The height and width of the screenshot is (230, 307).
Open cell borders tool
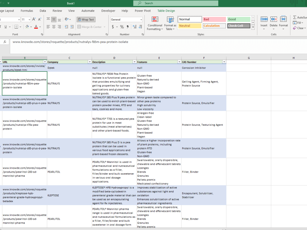pos(16,27)
